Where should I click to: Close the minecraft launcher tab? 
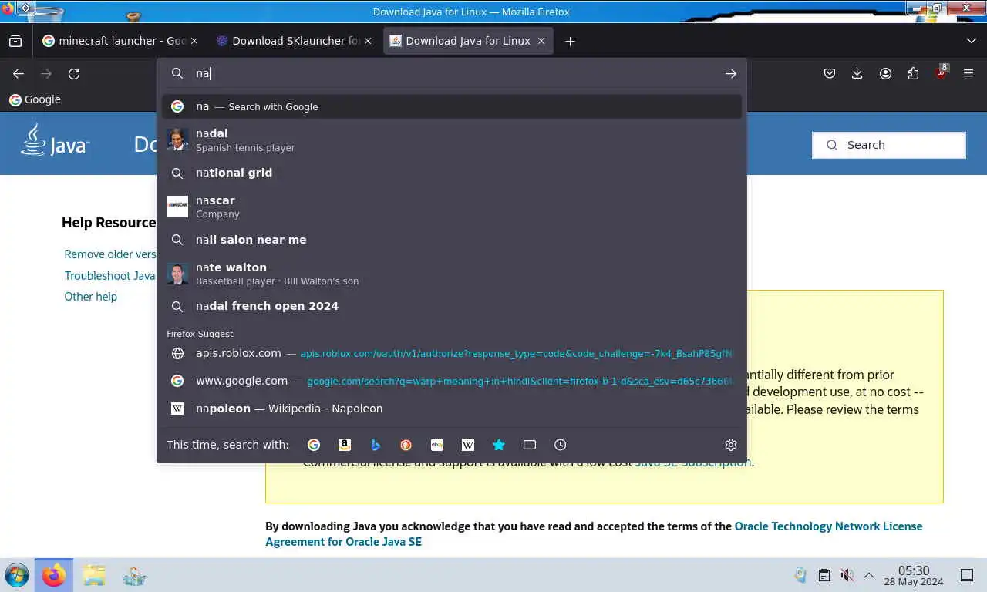pyautogui.click(x=194, y=41)
